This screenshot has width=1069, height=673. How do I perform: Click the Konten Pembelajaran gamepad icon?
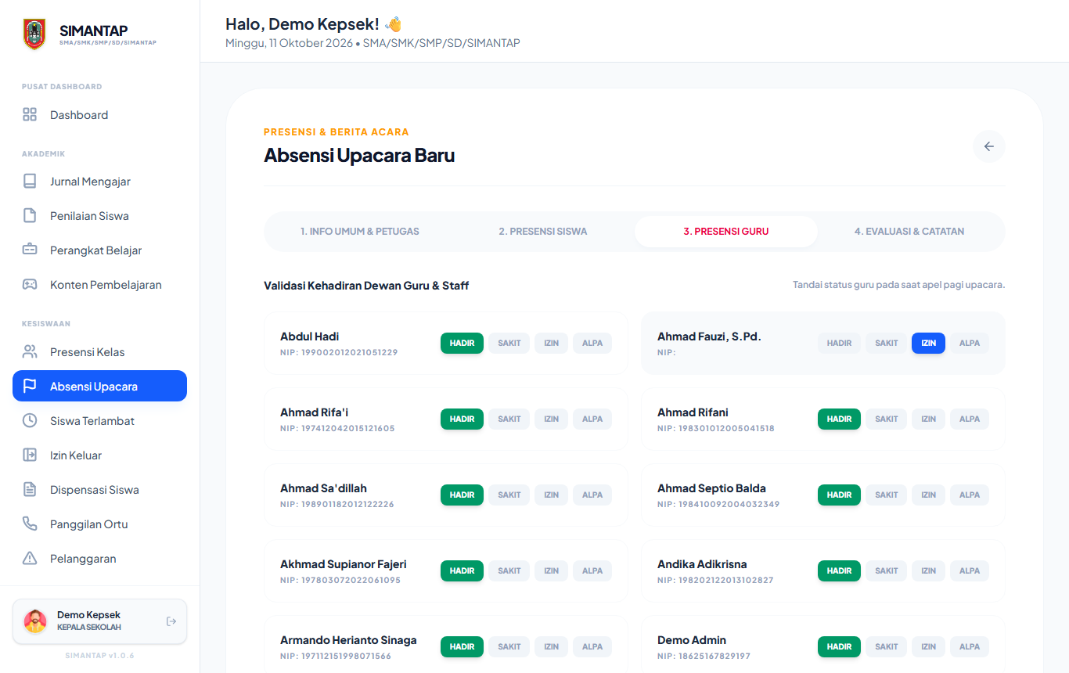click(x=30, y=285)
